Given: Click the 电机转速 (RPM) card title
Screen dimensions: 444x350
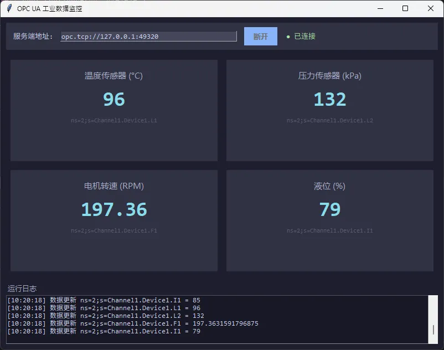Looking at the screenshot, I should 114,186.
